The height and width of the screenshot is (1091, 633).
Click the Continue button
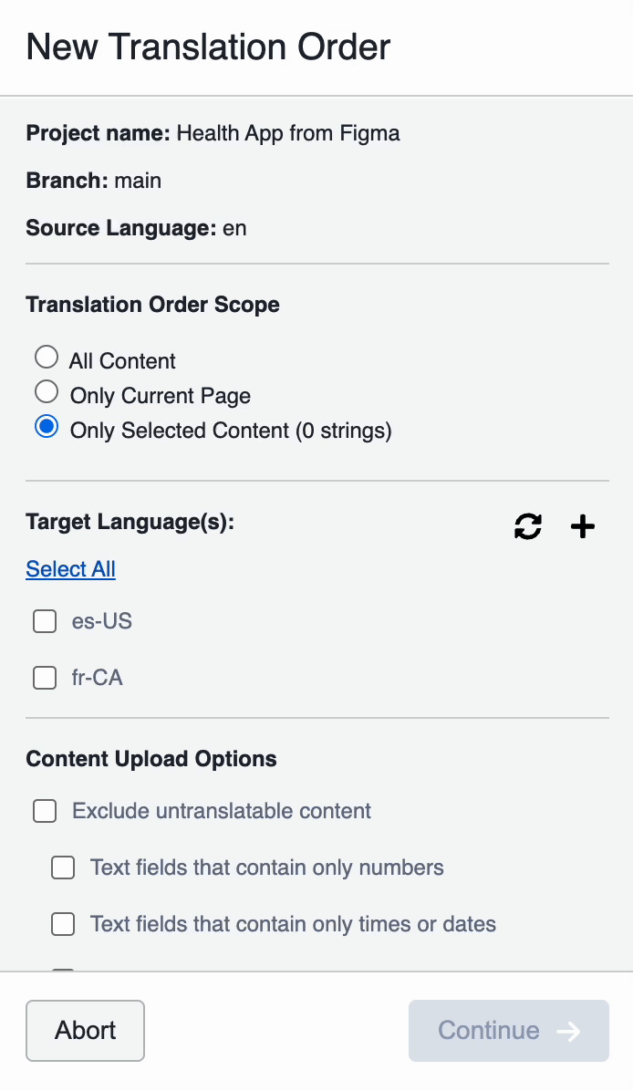pyautogui.click(x=508, y=1031)
